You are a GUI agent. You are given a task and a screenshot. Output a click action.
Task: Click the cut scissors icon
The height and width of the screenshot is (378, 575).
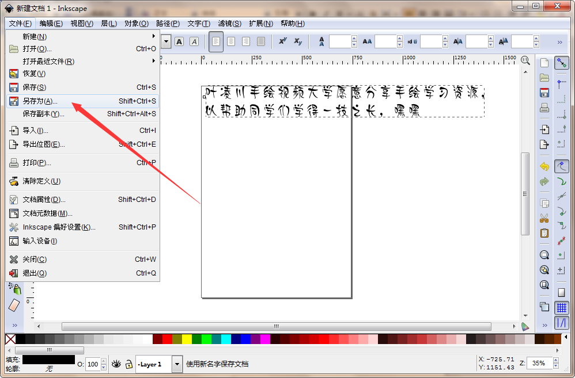544,219
